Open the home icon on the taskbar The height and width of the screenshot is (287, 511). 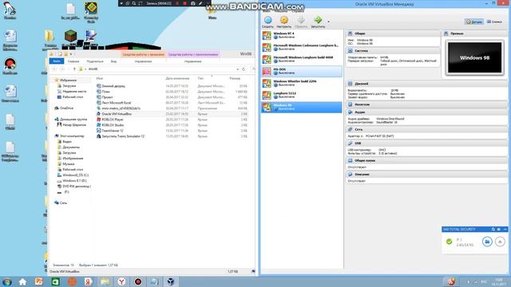coord(22,281)
